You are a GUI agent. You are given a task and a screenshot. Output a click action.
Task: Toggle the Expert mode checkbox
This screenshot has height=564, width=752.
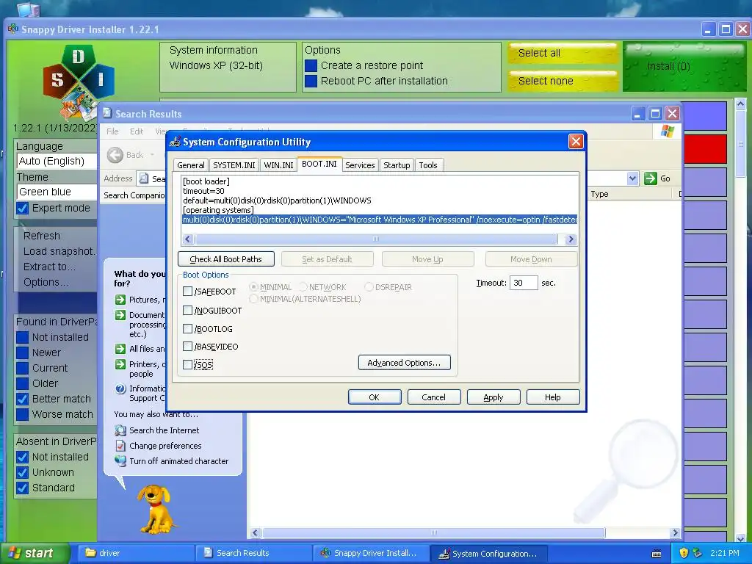22,208
